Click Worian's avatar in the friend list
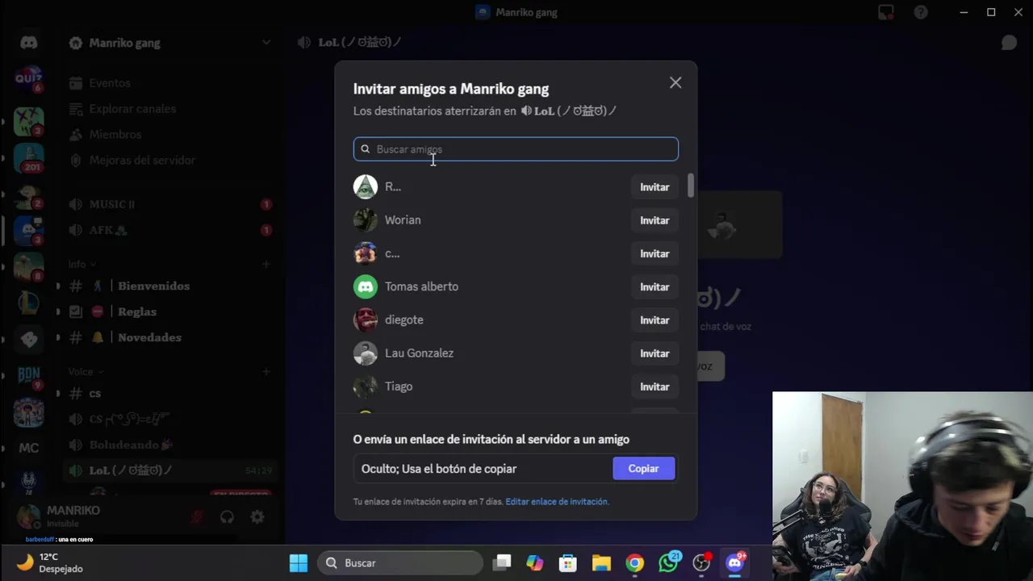 pos(366,220)
